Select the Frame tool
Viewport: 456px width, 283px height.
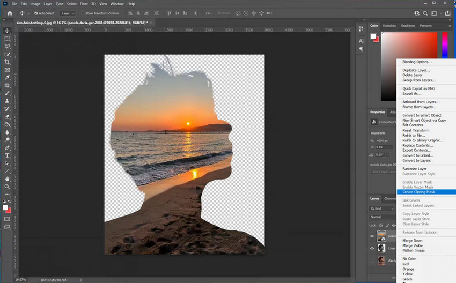pos(7,70)
